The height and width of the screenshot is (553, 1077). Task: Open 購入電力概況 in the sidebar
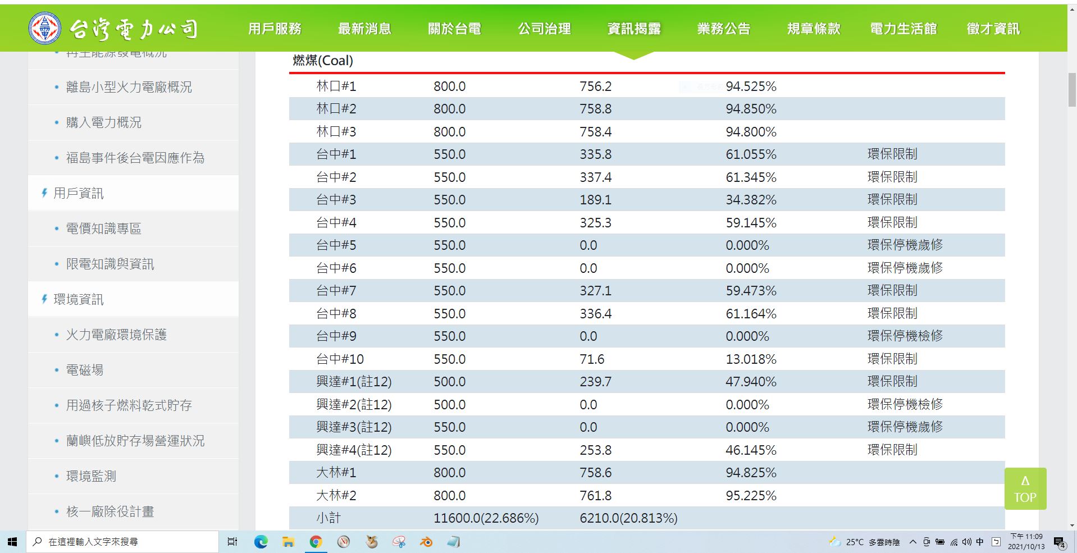point(104,122)
